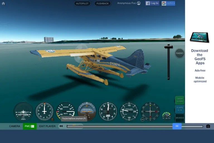This screenshot has height=143, width=214.
Task: Log in with Facebook
Action: 152,3
